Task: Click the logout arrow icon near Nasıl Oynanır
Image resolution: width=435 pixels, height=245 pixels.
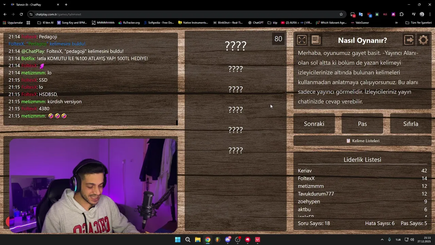Action: click(x=409, y=40)
